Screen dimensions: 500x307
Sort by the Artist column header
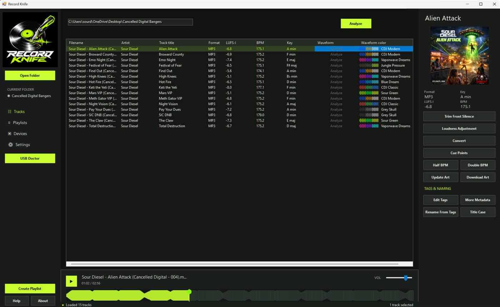pos(125,43)
